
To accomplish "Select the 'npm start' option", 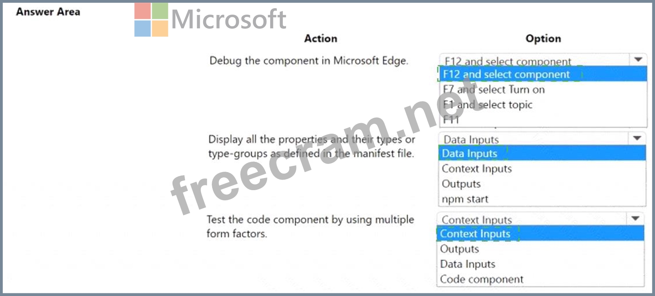I will [465, 199].
